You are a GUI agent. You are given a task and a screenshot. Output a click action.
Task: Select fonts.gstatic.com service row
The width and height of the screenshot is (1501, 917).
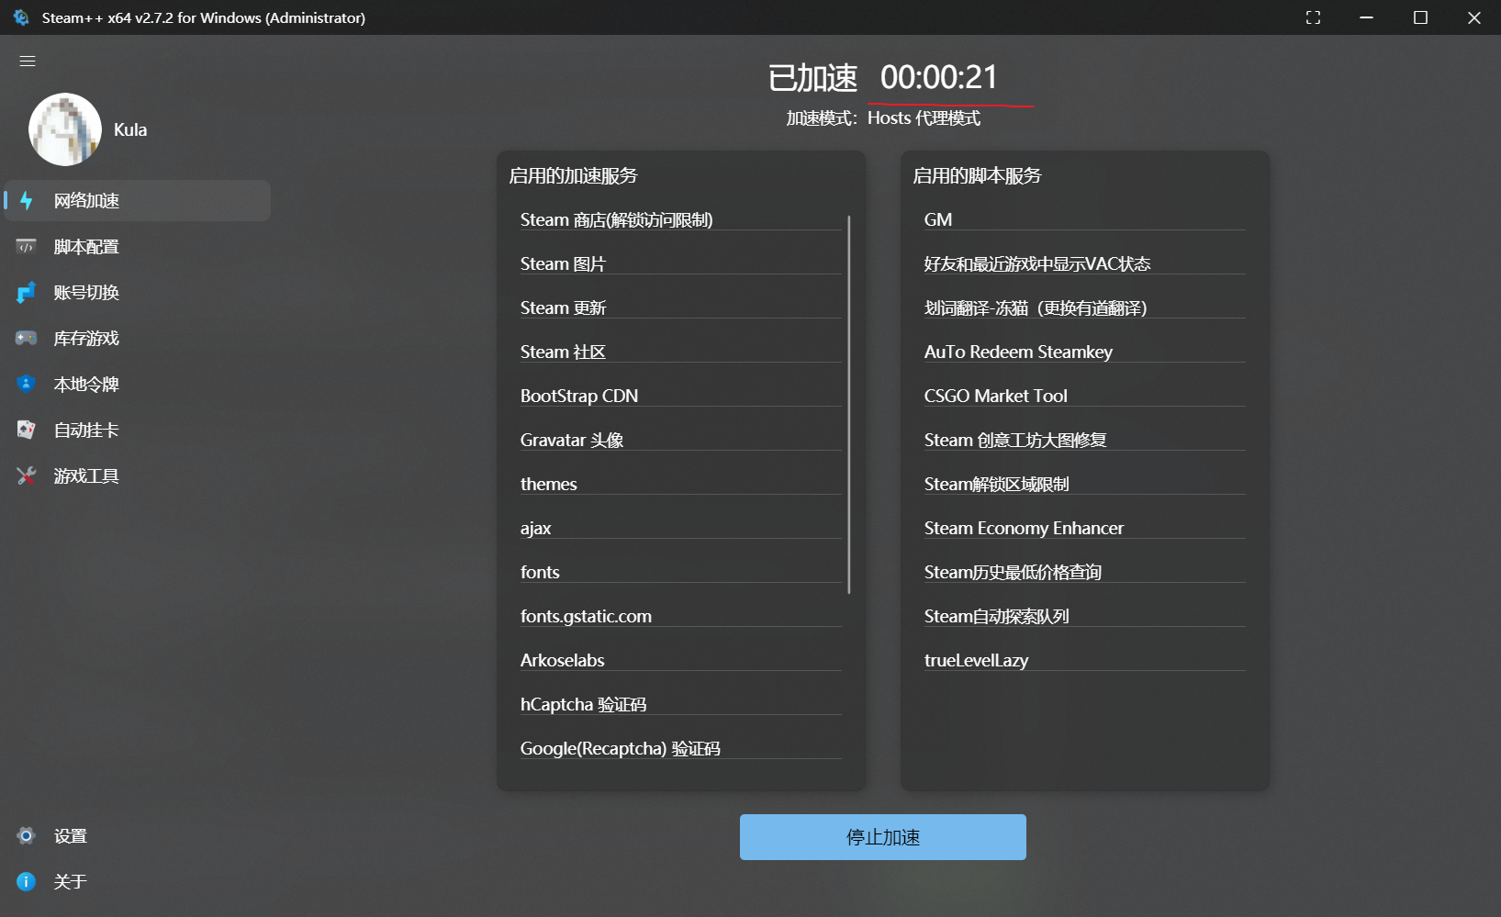(x=680, y=616)
